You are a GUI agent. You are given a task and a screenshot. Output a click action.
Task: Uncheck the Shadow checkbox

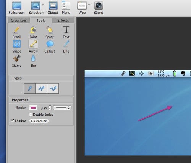point(13,120)
